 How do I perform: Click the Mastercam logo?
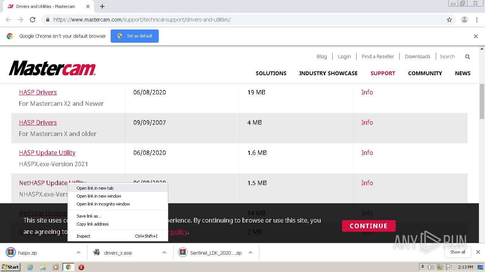coord(52,68)
